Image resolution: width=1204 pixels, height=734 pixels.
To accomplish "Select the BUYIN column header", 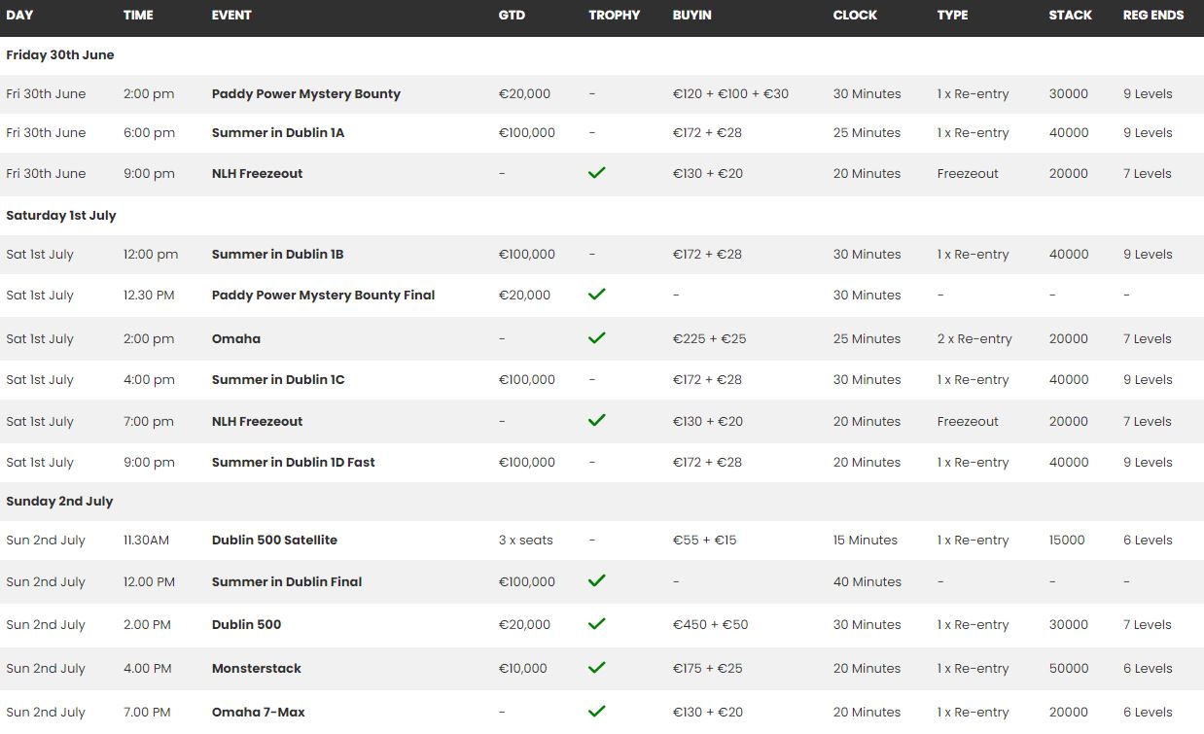I will (691, 16).
